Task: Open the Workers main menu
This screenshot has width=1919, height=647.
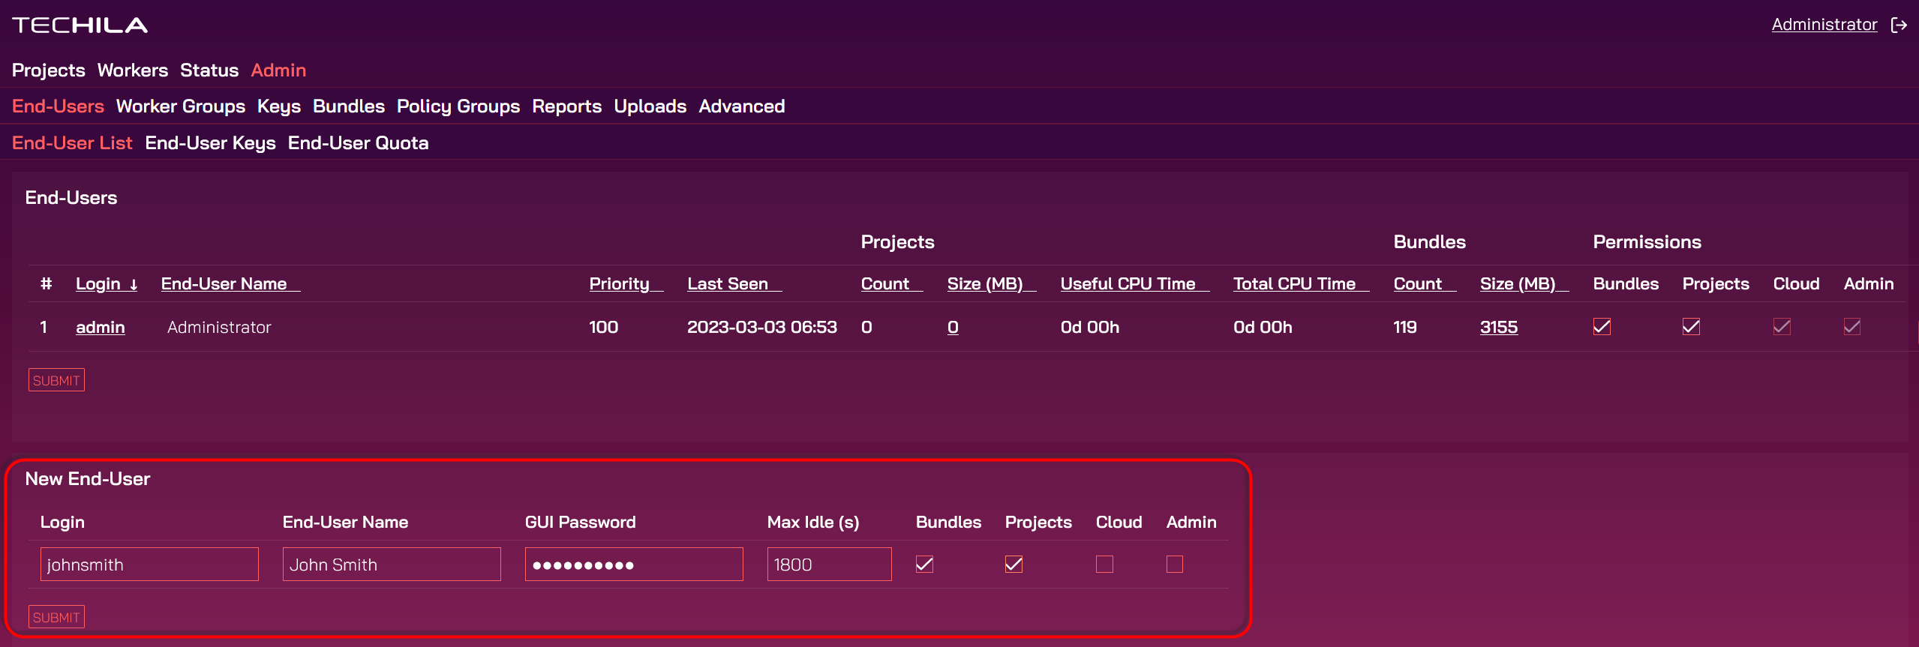Action: tap(133, 70)
